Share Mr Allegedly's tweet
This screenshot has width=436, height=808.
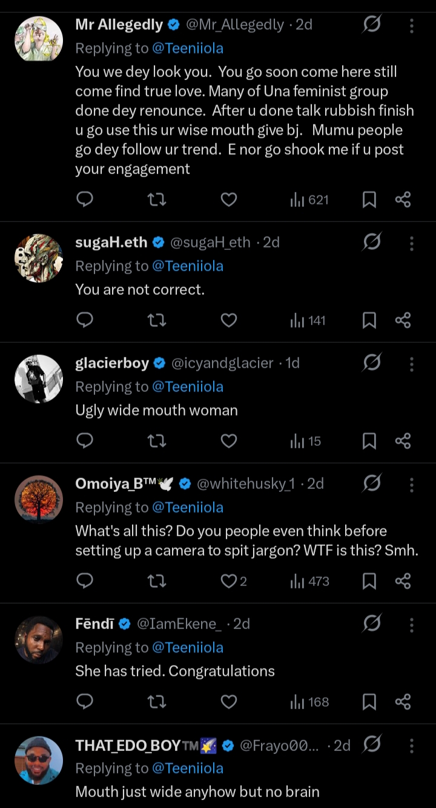pos(403,200)
